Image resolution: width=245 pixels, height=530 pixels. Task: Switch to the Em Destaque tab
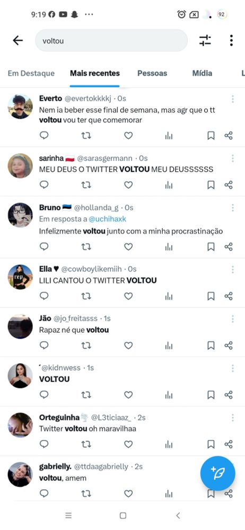pos(31,73)
